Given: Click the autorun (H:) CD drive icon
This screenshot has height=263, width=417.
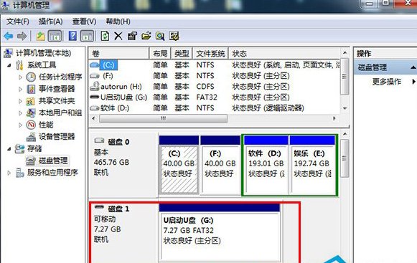Looking at the screenshot, I should tap(95, 86).
